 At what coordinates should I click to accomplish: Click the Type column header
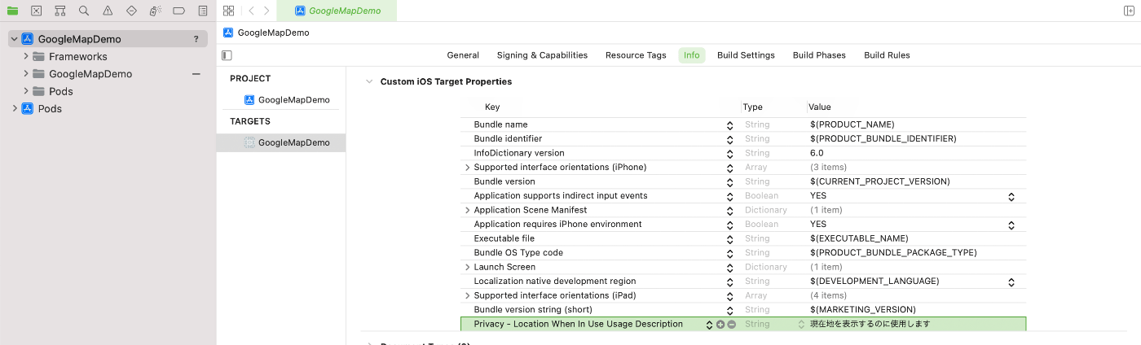tap(753, 107)
